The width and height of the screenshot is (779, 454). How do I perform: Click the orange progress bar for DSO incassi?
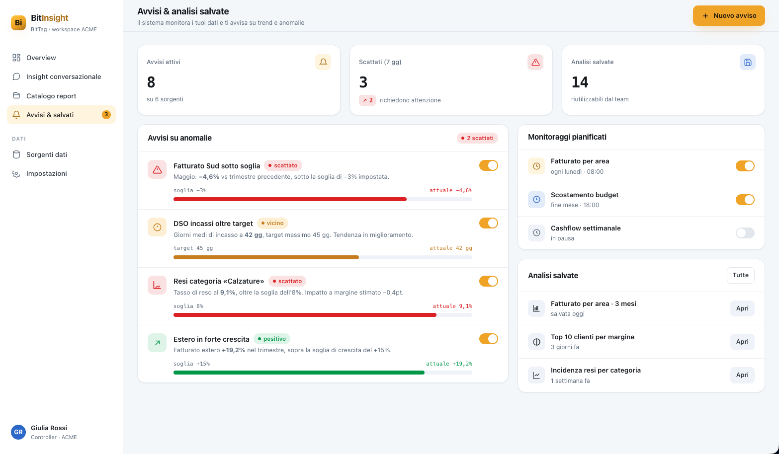pos(323,257)
